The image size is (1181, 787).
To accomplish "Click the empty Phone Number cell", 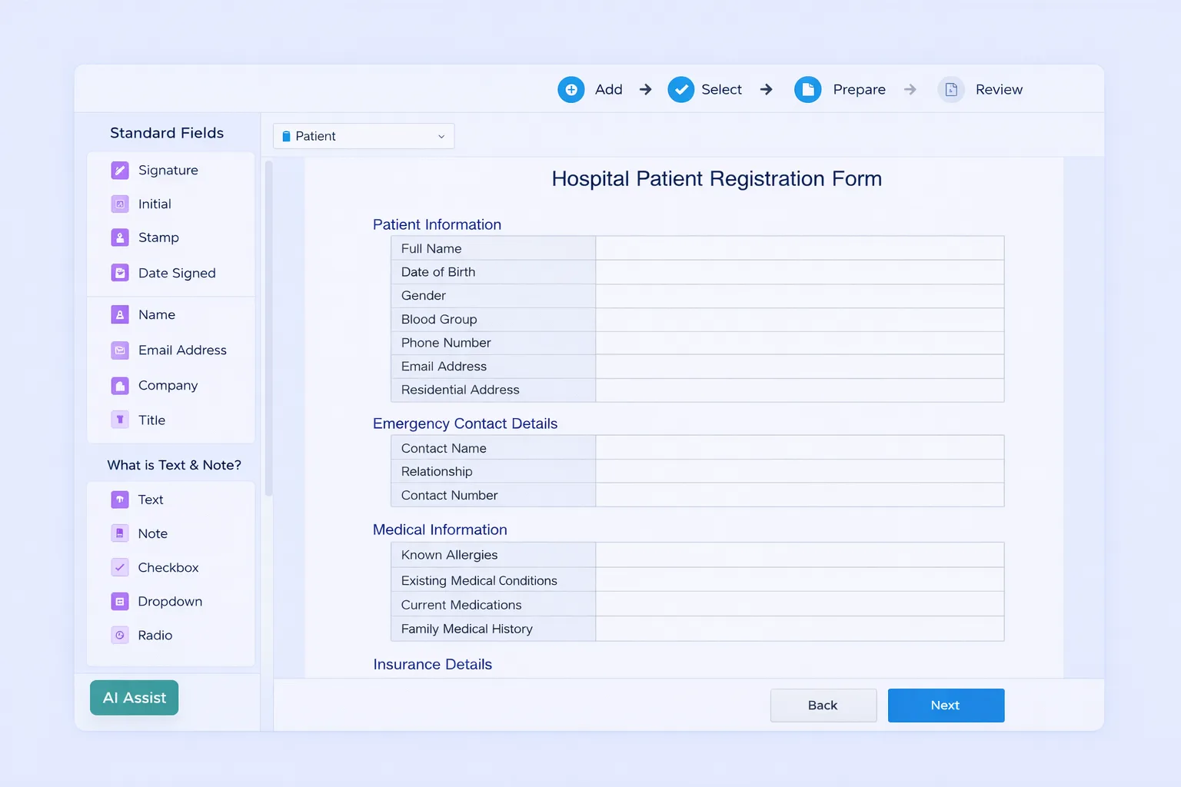I will 800,343.
